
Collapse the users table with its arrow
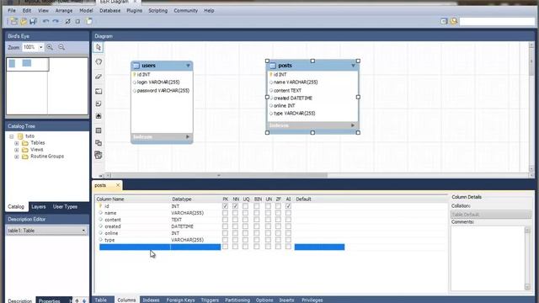pyautogui.click(x=188, y=66)
